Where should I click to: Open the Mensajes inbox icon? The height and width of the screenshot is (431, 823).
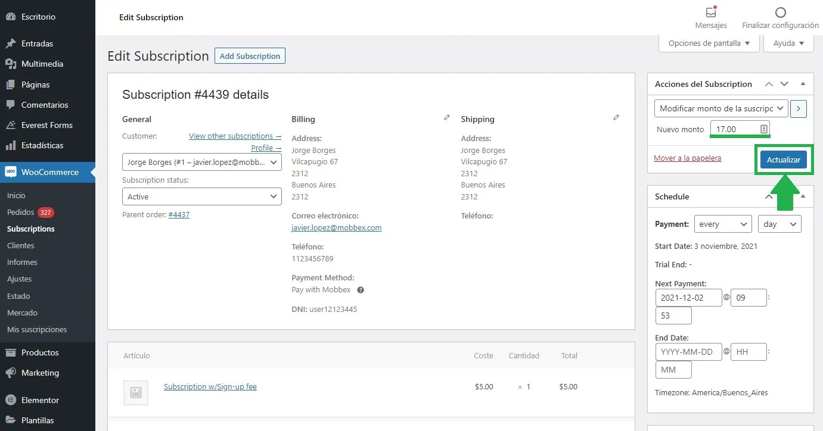710,12
